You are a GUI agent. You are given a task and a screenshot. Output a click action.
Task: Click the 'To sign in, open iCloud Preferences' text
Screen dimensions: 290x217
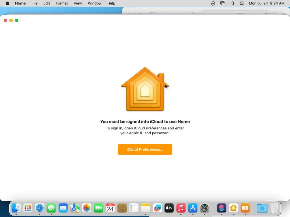coord(145,131)
